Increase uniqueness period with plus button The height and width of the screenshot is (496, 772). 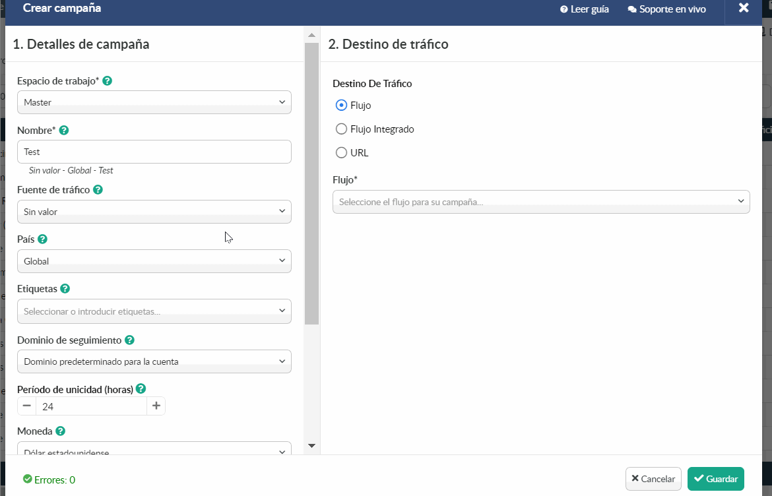click(156, 406)
